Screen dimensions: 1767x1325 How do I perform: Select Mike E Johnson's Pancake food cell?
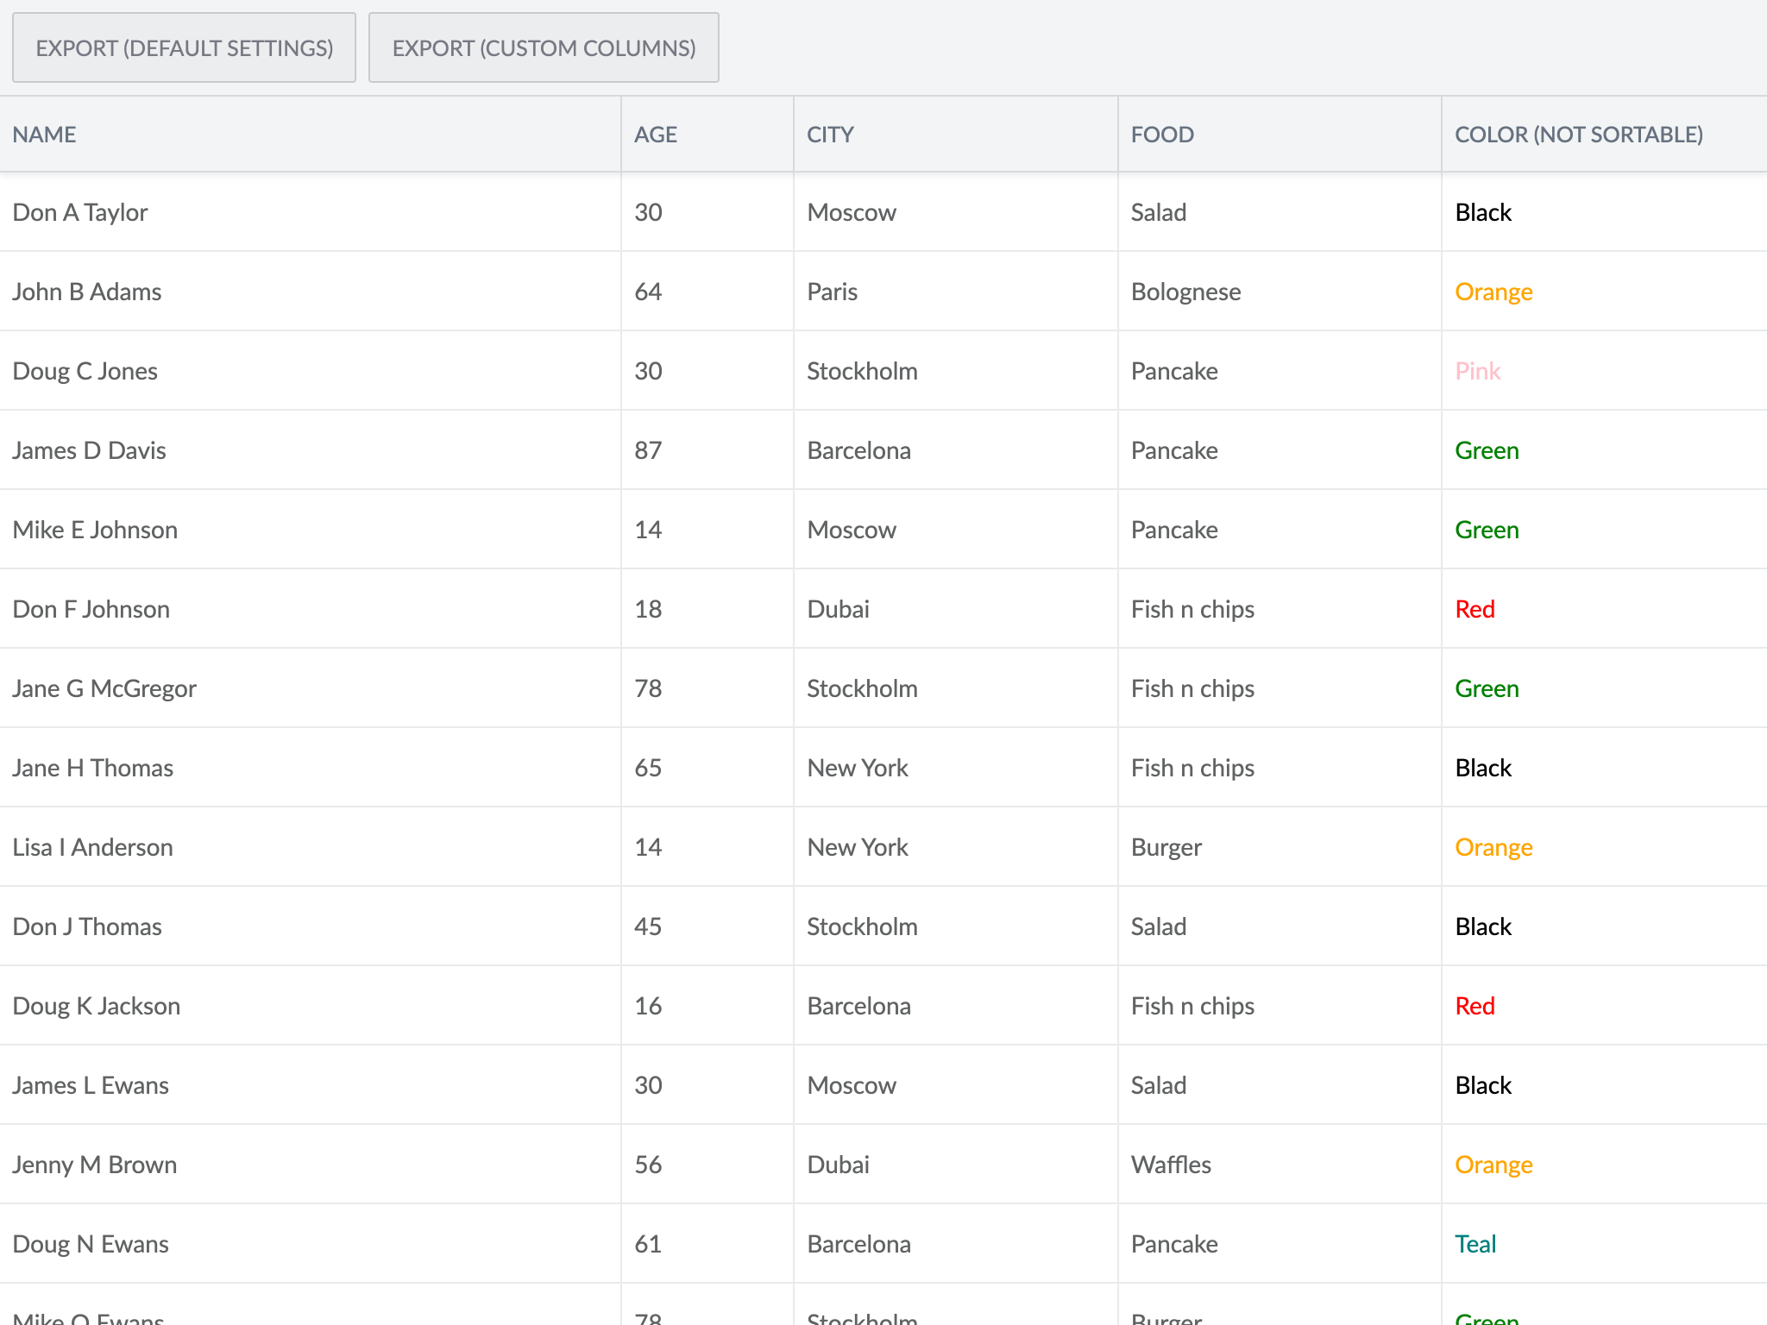pyautogui.click(x=1174, y=530)
